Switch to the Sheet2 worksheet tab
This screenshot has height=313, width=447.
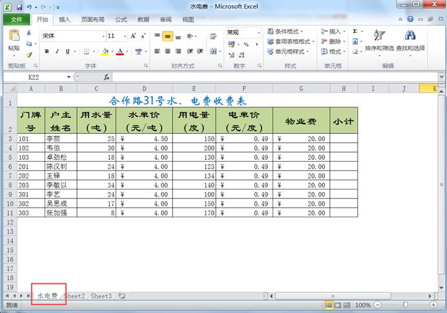click(x=75, y=296)
